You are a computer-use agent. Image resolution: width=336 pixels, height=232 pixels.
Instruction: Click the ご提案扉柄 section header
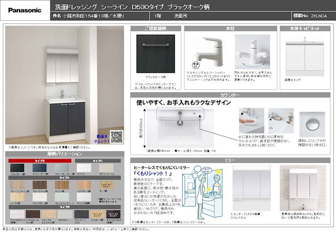(x=156, y=28)
